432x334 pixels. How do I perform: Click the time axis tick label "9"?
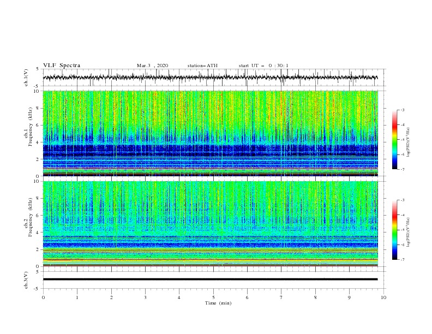(349, 297)
